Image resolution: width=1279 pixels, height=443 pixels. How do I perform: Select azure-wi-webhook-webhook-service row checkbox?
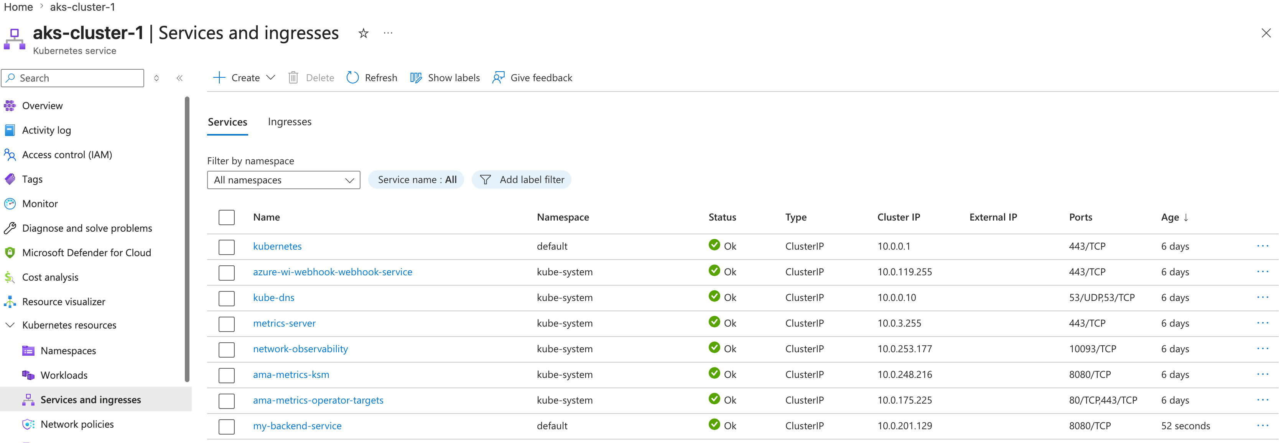pos(226,273)
